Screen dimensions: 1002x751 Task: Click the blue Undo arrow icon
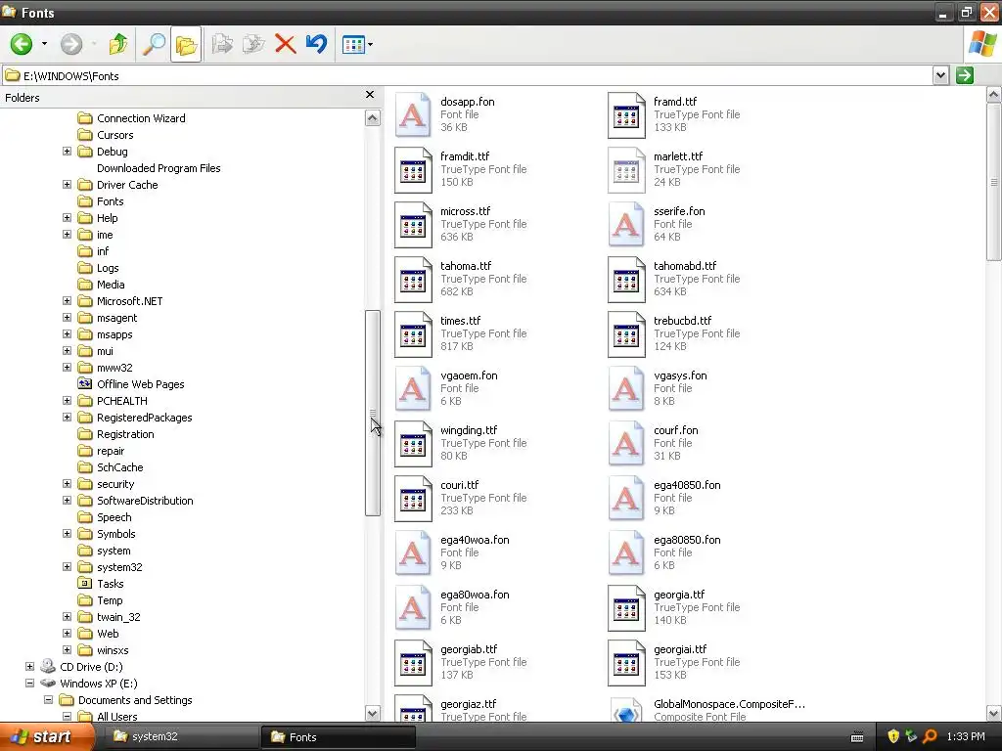click(316, 44)
